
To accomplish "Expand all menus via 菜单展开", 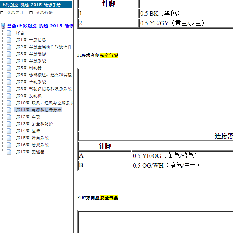I will click(x=15, y=12).
